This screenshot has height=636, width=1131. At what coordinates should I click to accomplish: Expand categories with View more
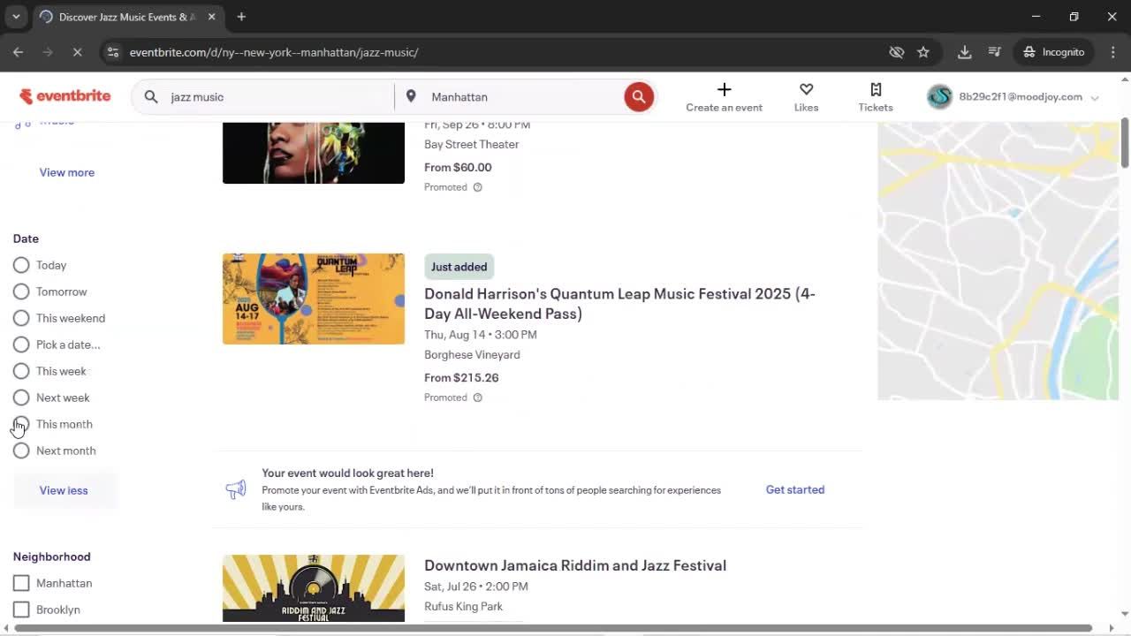click(x=67, y=172)
